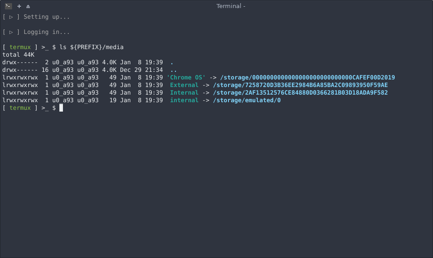
Task: Click the green 'termux' in the last prompt
Action: tap(20, 108)
